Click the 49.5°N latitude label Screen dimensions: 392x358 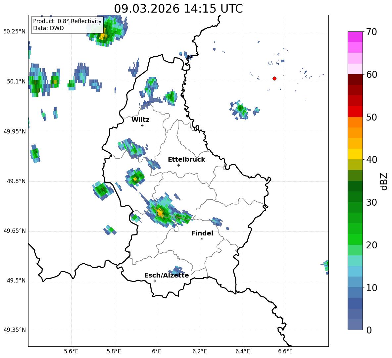tap(16, 281)
